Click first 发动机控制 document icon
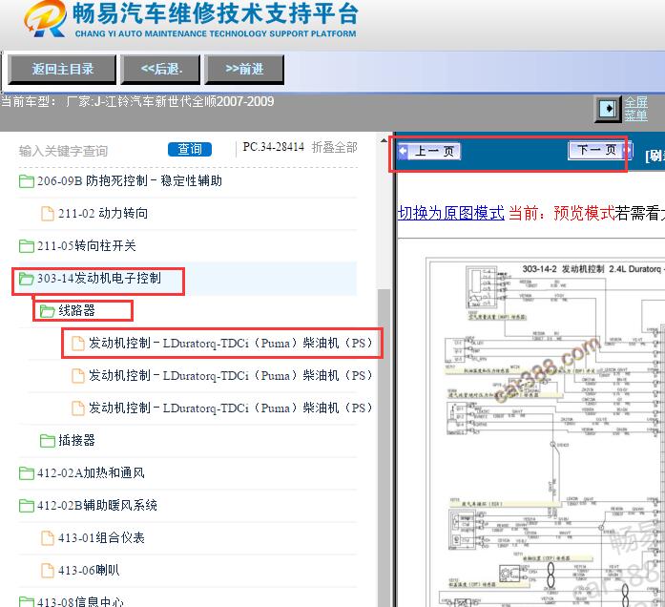This screenshot has height=607, width=665. pos(78,344)
